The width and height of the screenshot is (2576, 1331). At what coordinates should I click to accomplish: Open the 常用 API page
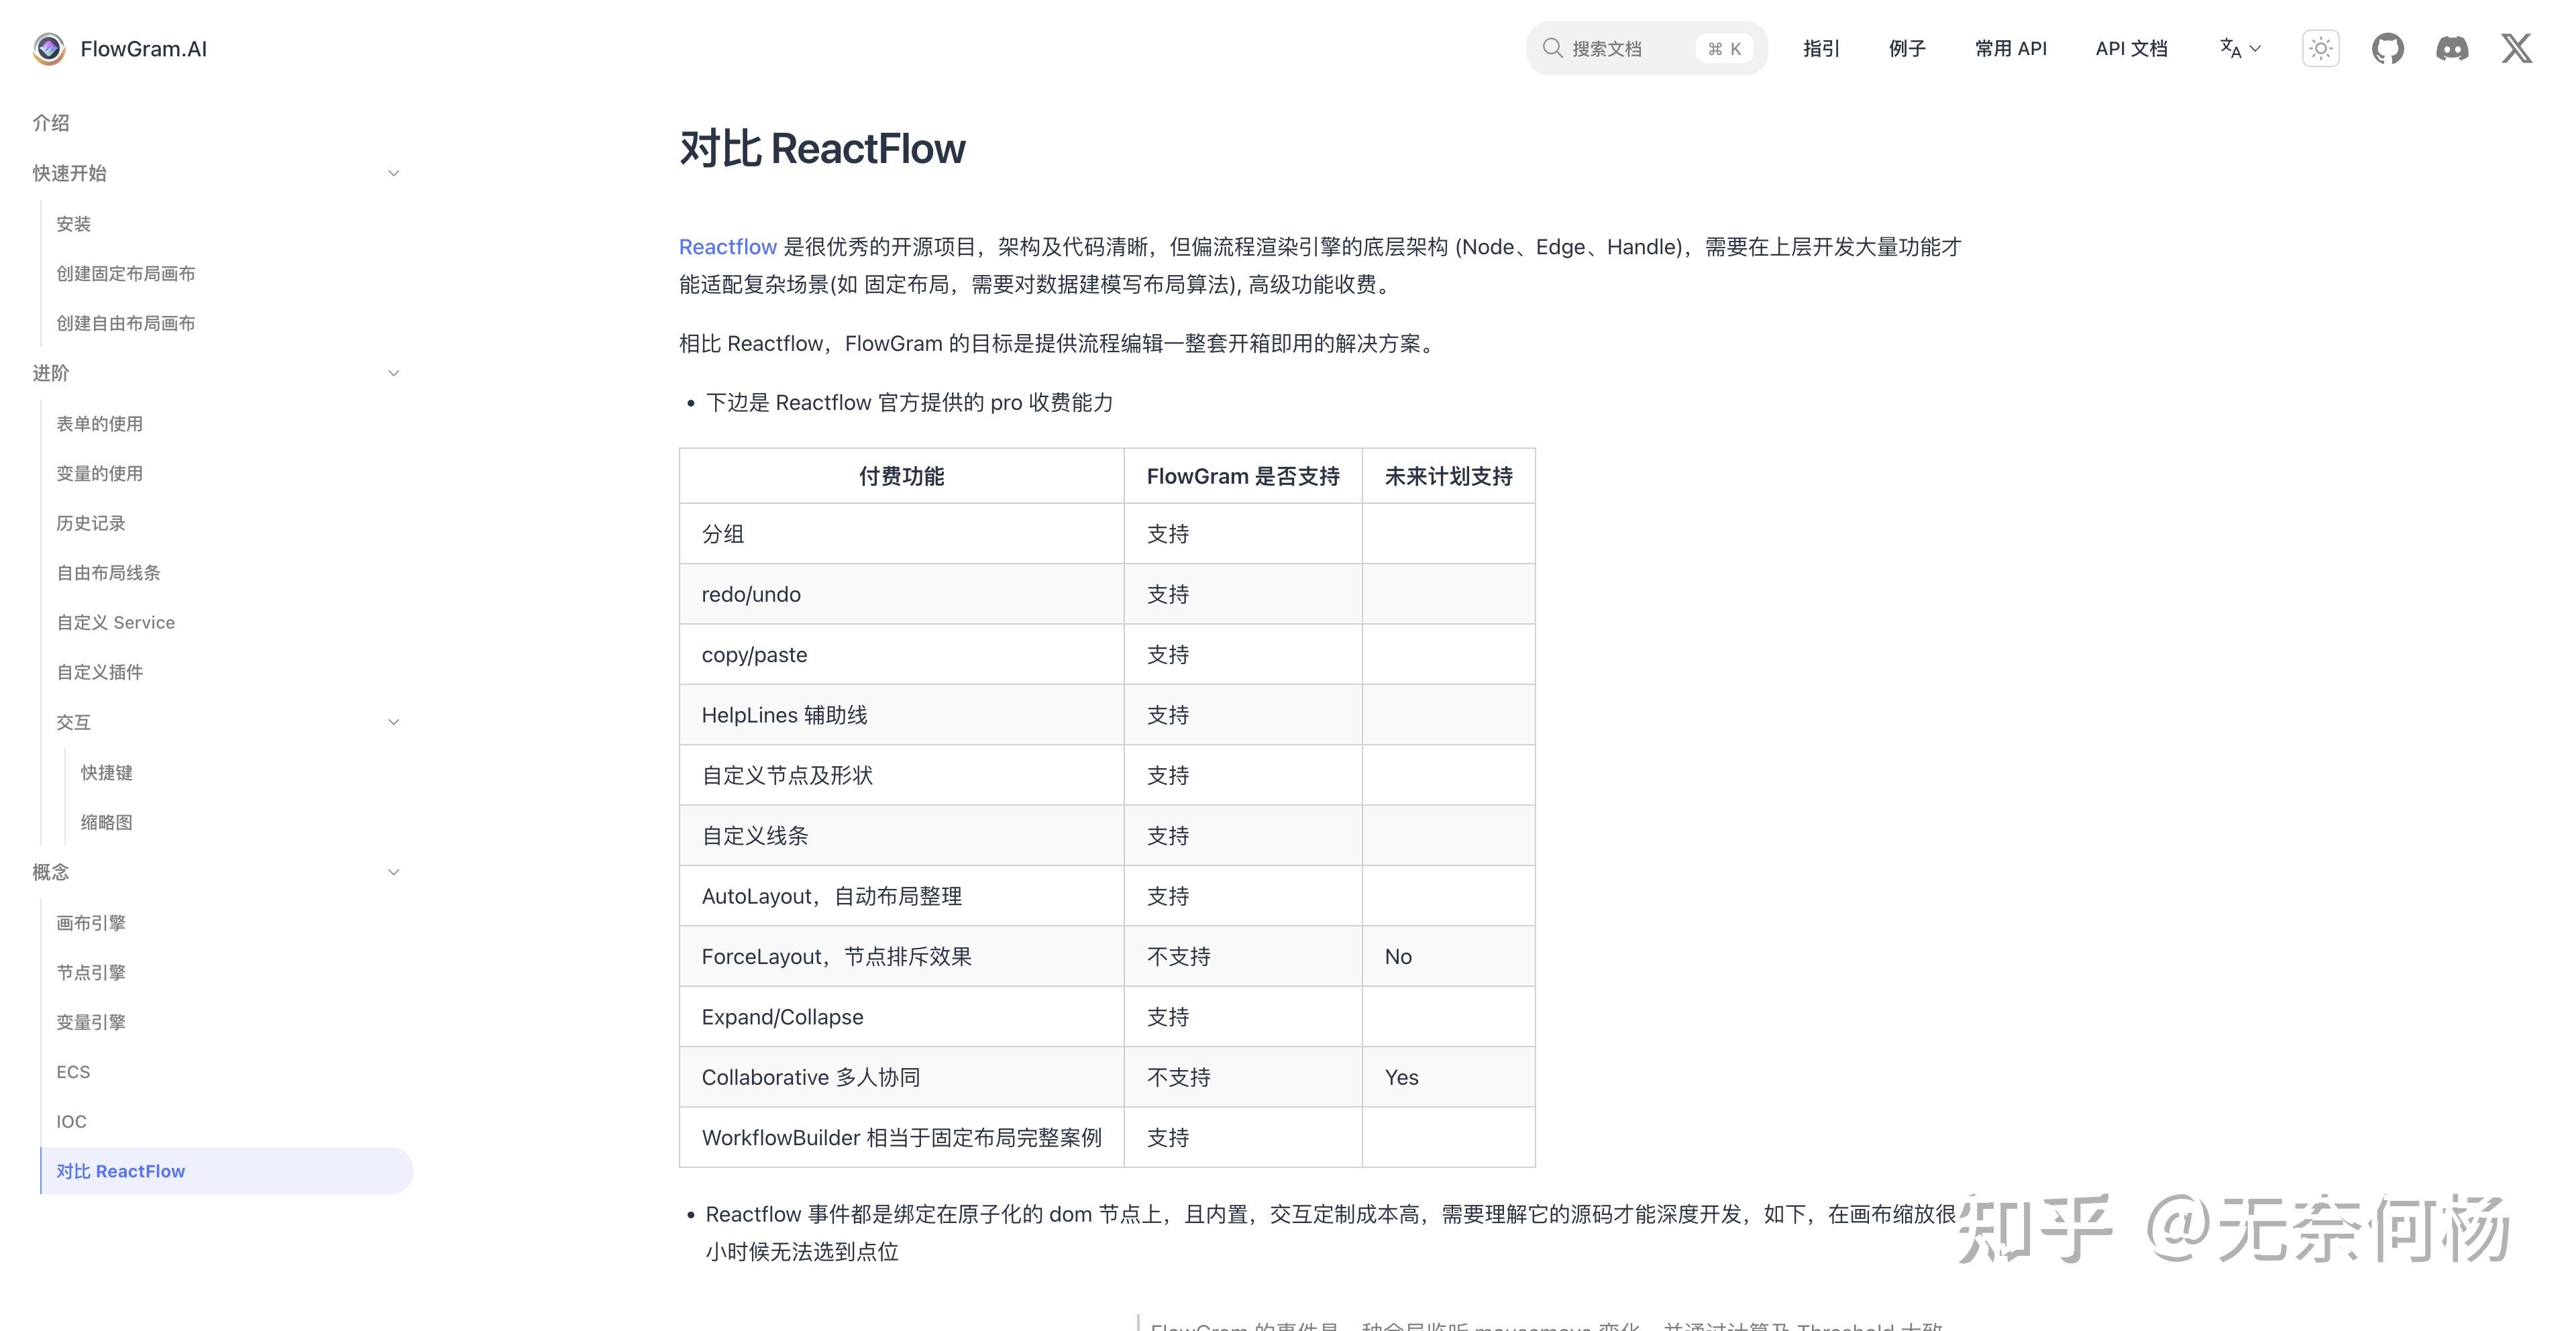[x=2010, y=48]
